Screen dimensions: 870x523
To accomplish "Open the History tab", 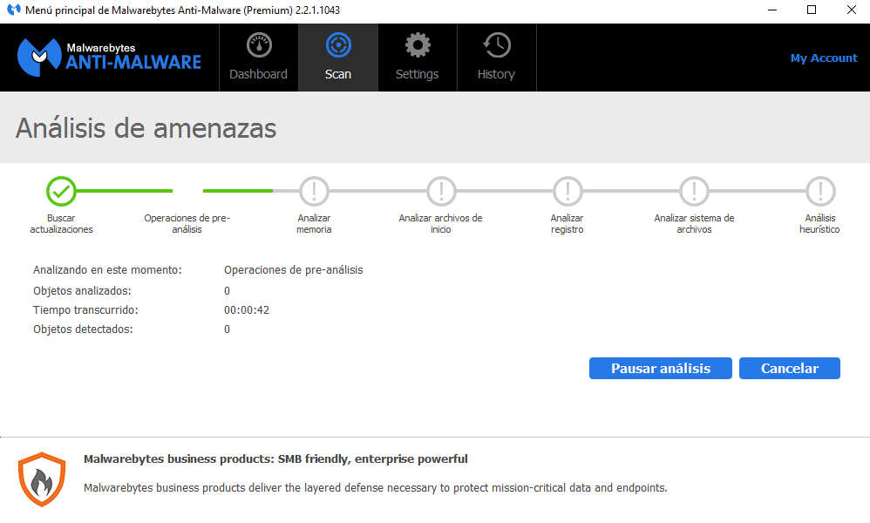I will click(x=497, y=58).
